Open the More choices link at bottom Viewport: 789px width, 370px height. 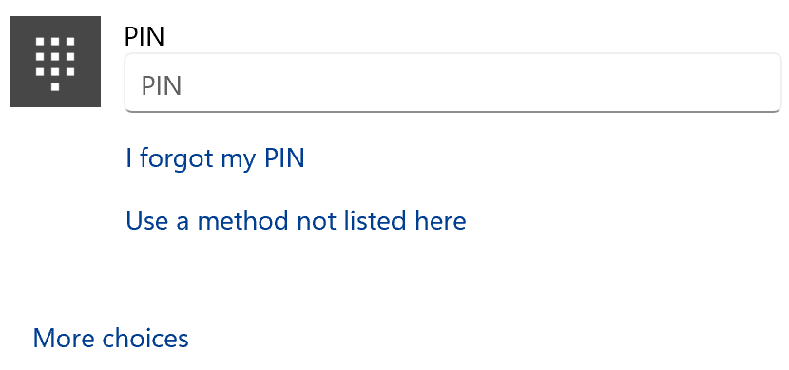tap(110, 338)
